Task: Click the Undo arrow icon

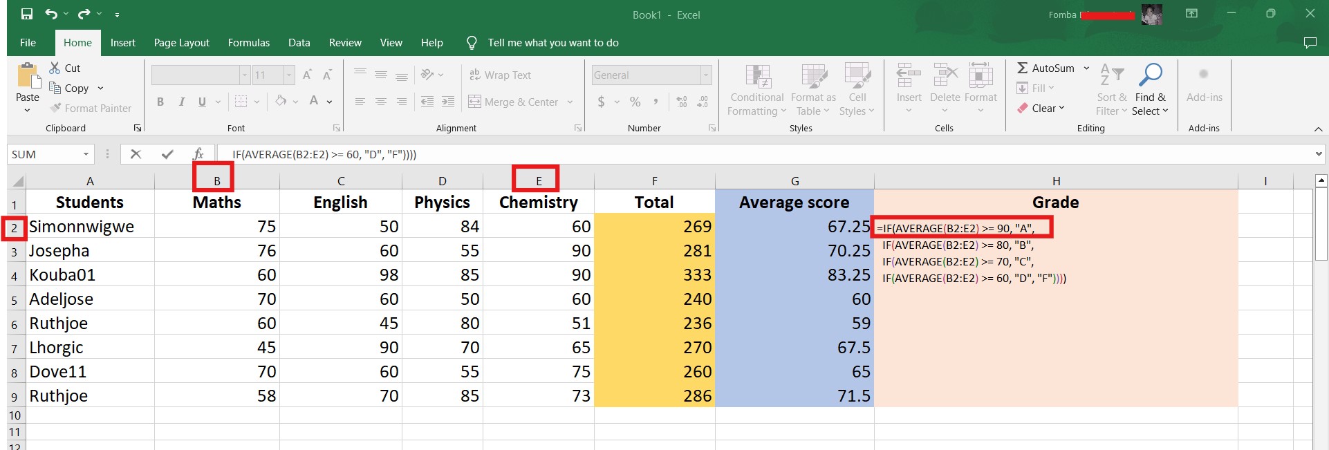Action: click(51, 14)
